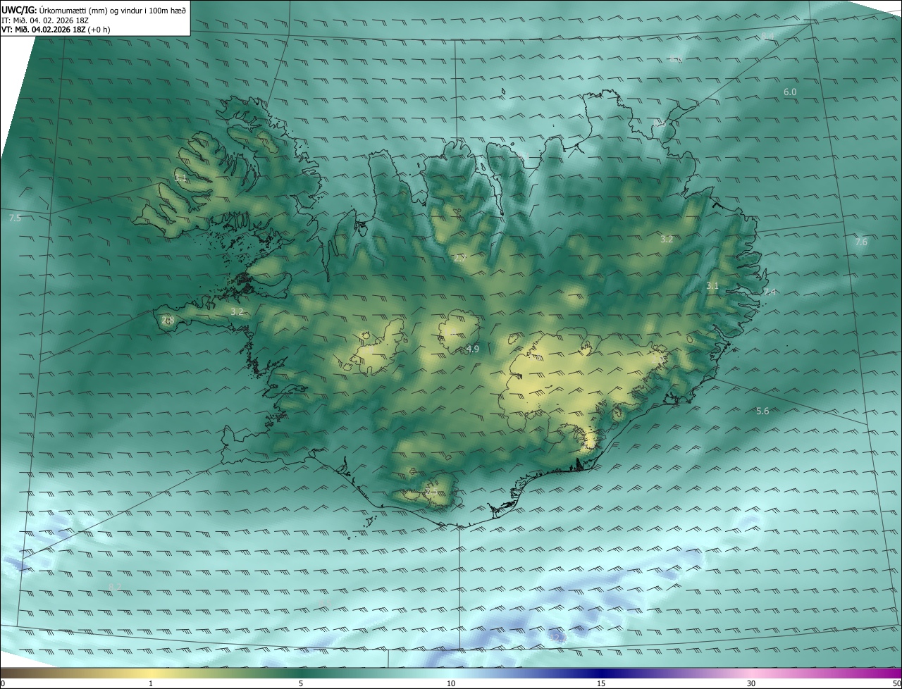Viewport: 902px width, 689px height.
Task: Click the 'IT: Mið. 04. 02. 2026 18Z' line
Action: (x=44, y=20)
